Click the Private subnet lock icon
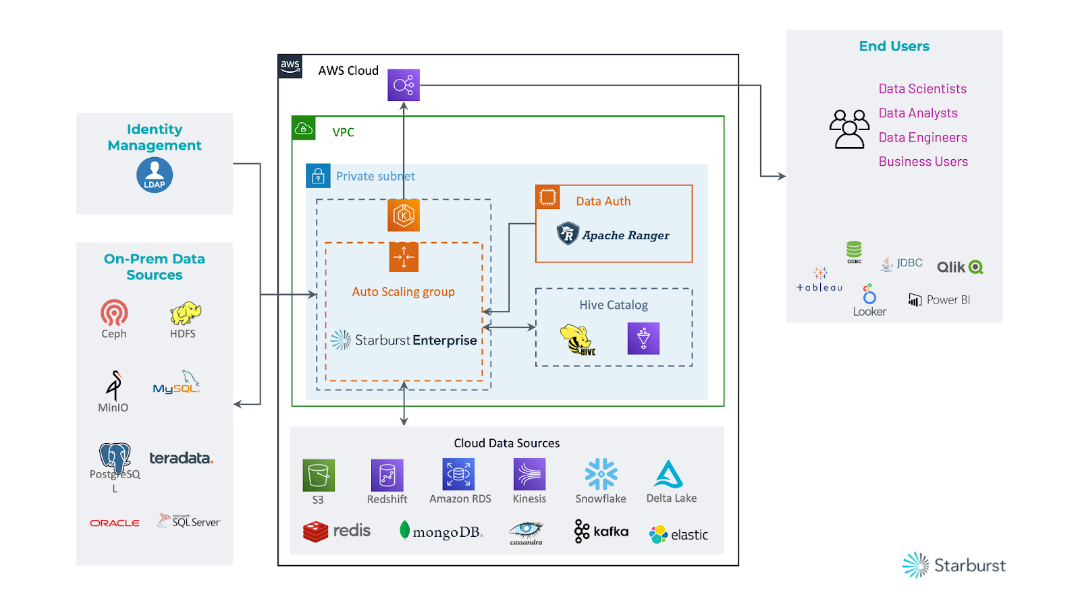This screenshot has height=607, width=1080. pos(318,176)
